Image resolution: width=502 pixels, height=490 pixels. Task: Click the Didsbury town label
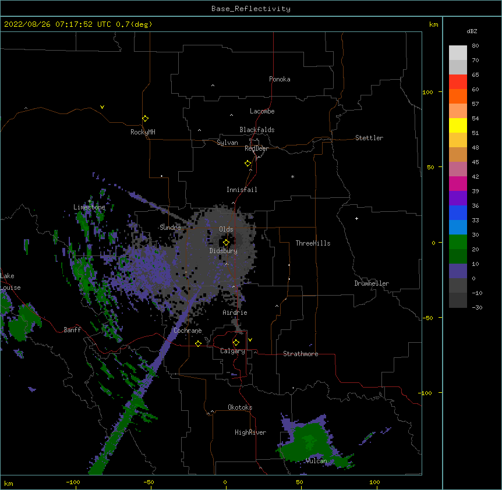[x=224, y=251]
